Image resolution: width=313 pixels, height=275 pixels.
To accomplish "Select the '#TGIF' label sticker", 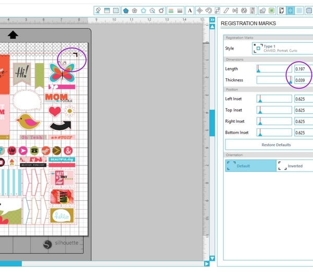I will coord(62,137).
